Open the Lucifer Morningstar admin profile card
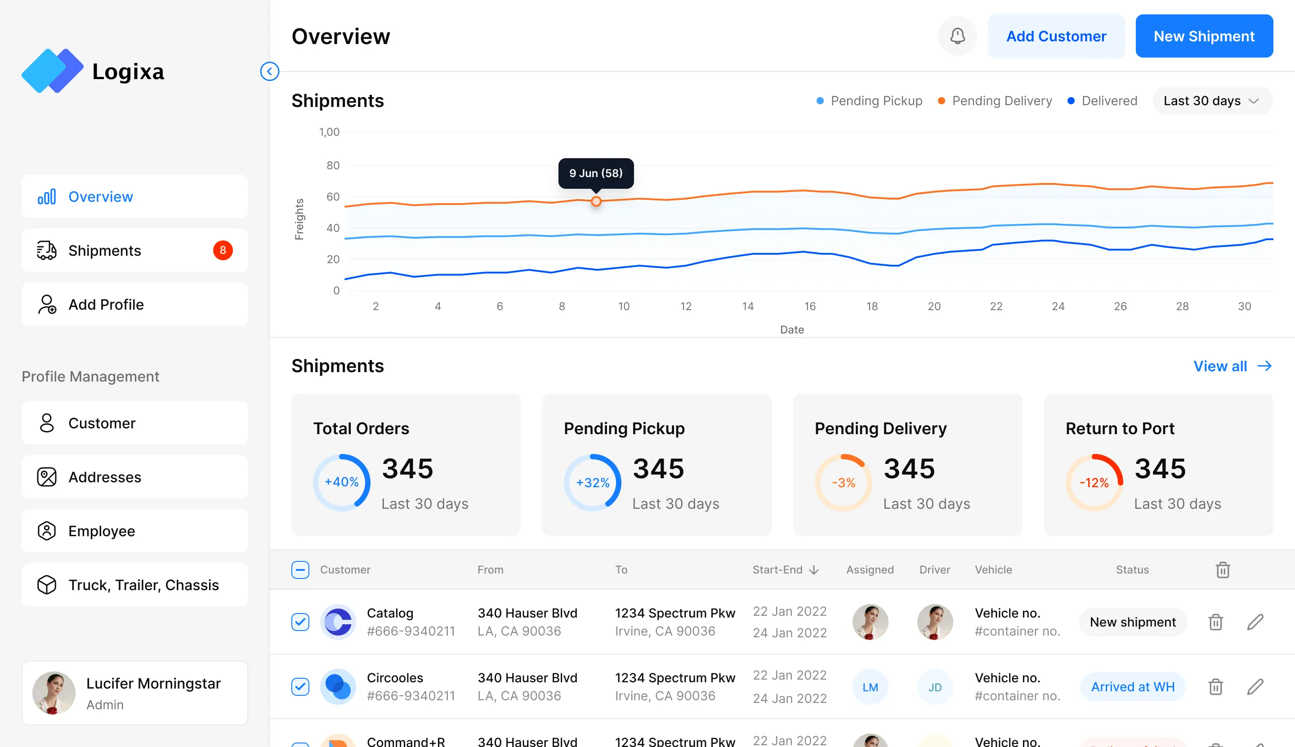Image resolution: width=1295 pixels, height=747 pixels. point(134,693)
